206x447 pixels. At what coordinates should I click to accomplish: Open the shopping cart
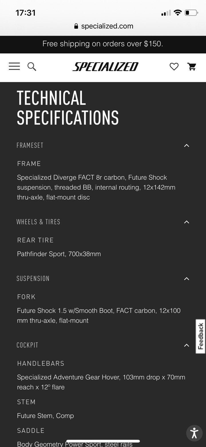click(x=192, y=67)
